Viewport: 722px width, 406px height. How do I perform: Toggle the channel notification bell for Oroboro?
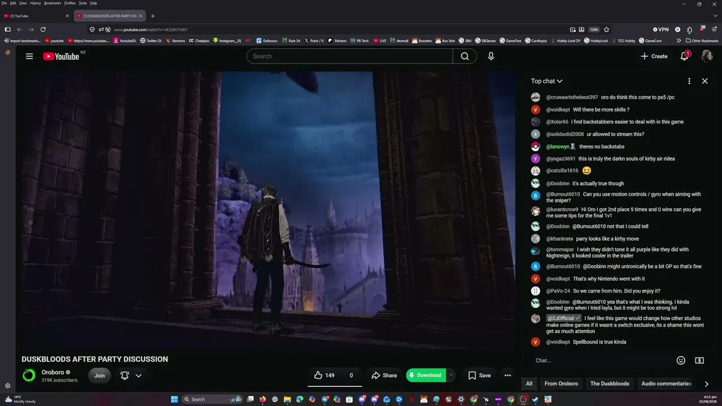point(125,376)
